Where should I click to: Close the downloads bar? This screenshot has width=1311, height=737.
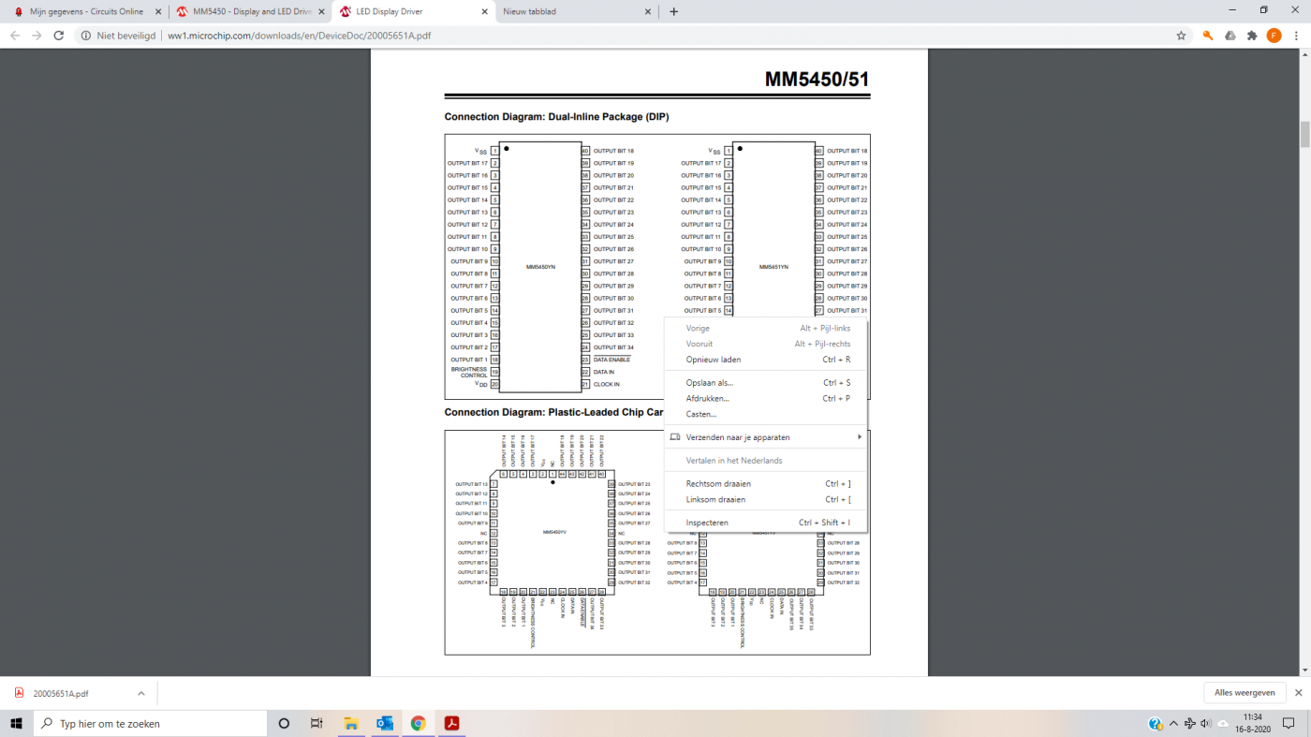pyautogui.click(x=1298, y=693)
